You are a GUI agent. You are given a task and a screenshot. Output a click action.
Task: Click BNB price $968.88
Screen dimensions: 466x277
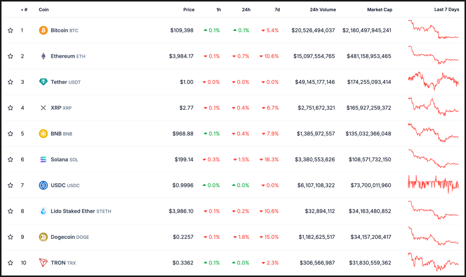pyautogui.click(x=183, y=134)
